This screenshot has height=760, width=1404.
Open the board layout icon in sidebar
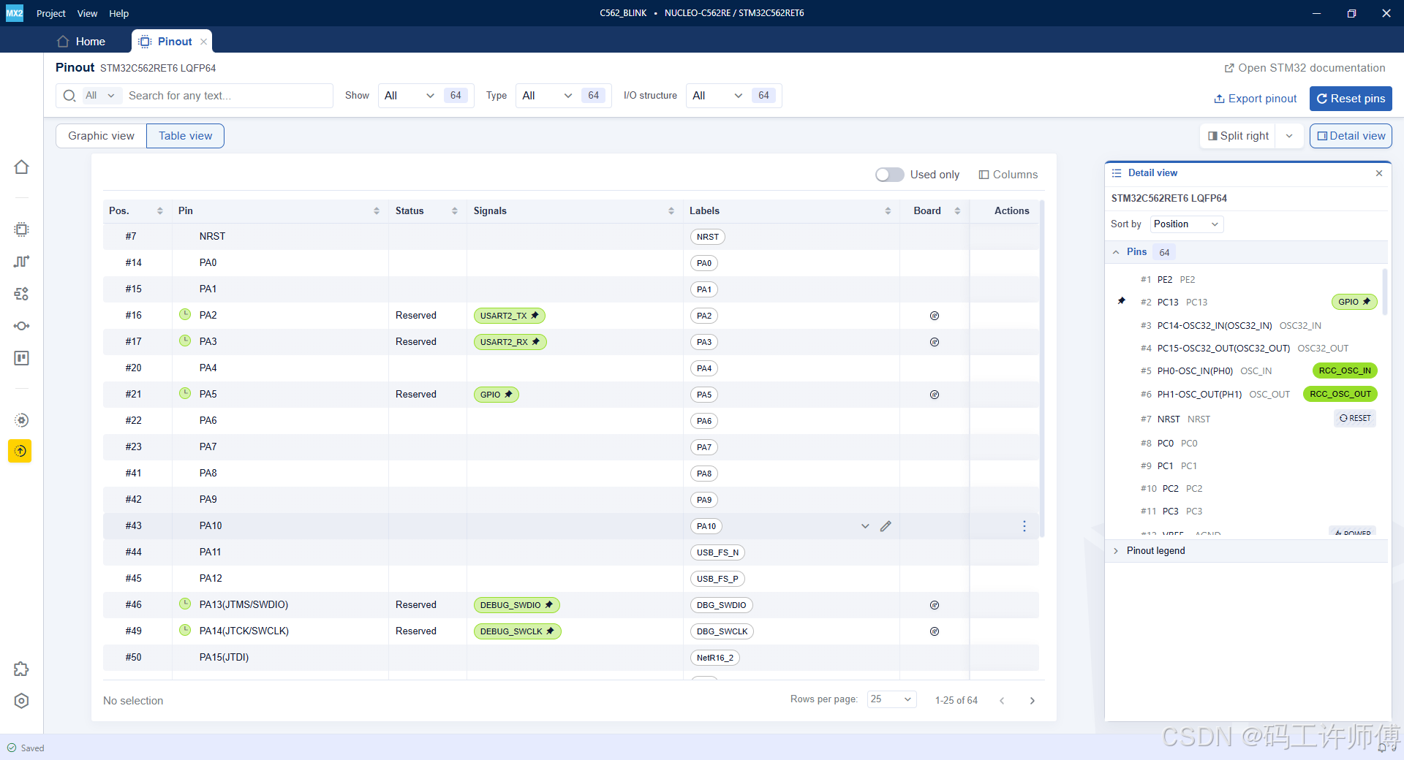(21, 358)
